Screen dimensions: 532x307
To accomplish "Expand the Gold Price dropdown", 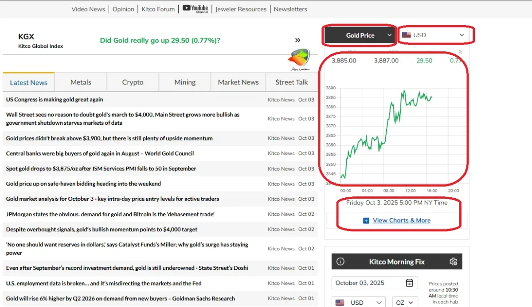I will [x=359, y=35].
